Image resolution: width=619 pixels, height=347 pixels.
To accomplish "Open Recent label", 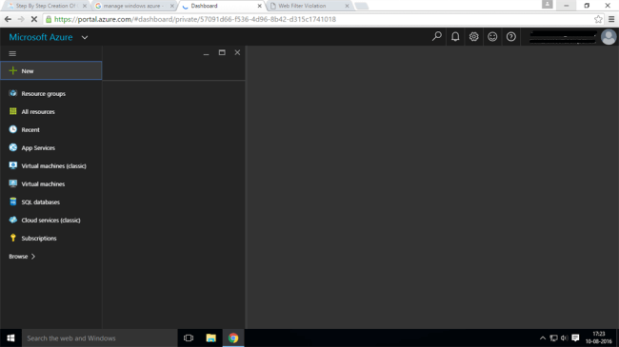I will click(30, 129).
